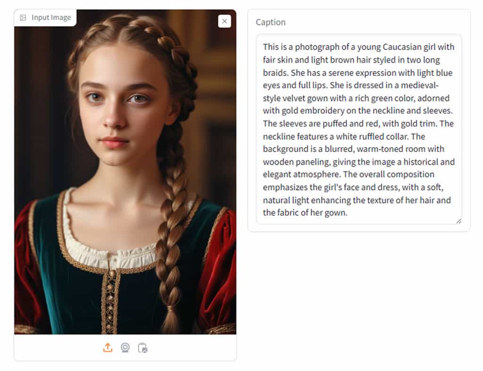Choose the paste from clipboard icon
483x371 pixels.
[x=142, y=348]
